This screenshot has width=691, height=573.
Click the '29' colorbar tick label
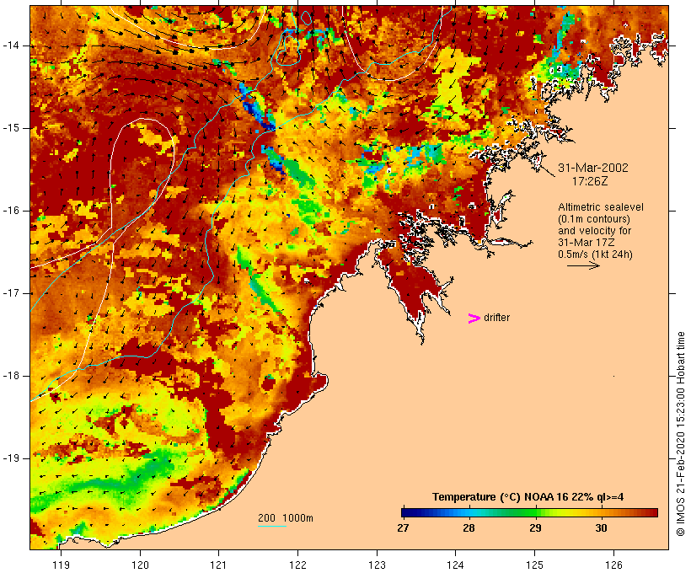(535, 527)
